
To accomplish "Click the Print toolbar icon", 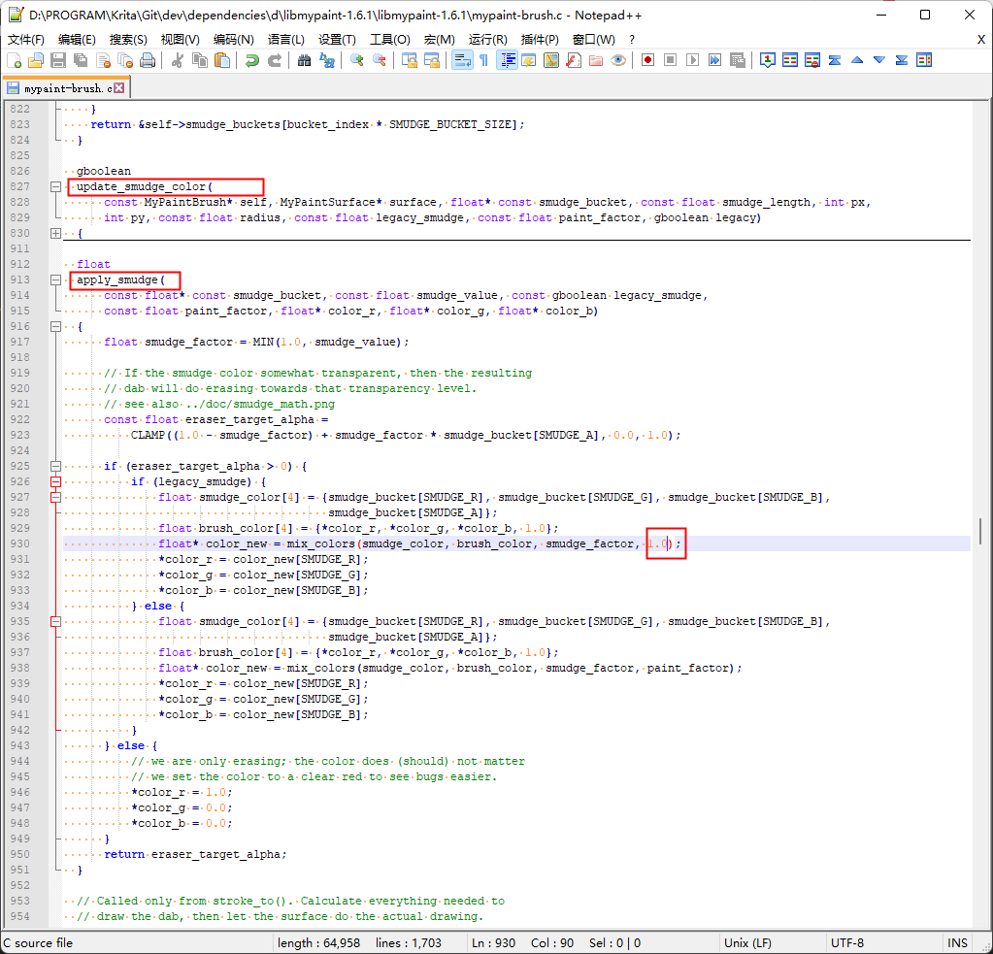I will pyautogui.click(x=148, y=60).
